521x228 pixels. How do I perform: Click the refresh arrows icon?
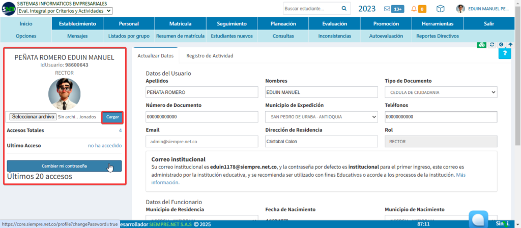point(492,44)
